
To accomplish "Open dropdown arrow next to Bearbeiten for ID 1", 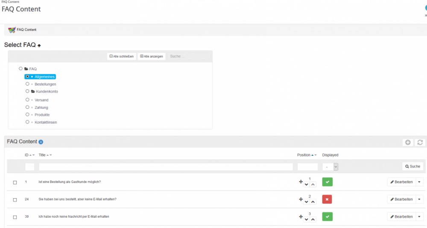I will click(x=419, y=182).
